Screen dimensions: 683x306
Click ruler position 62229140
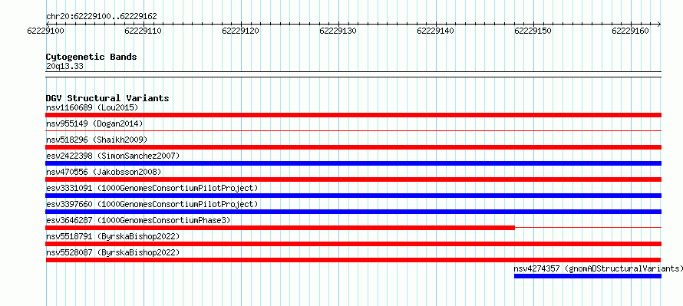(436, 31)
